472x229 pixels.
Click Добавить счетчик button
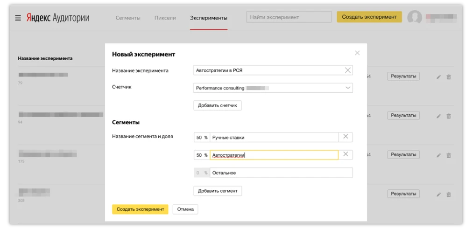(x=217, y=105)
